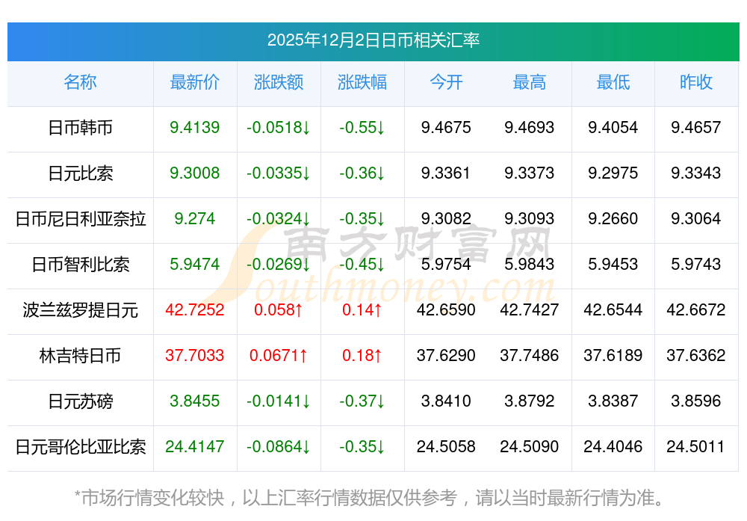Viewport: 747px width, 521px height.
Task: Click high value 9.3373
Action: [x=530, y=173]
